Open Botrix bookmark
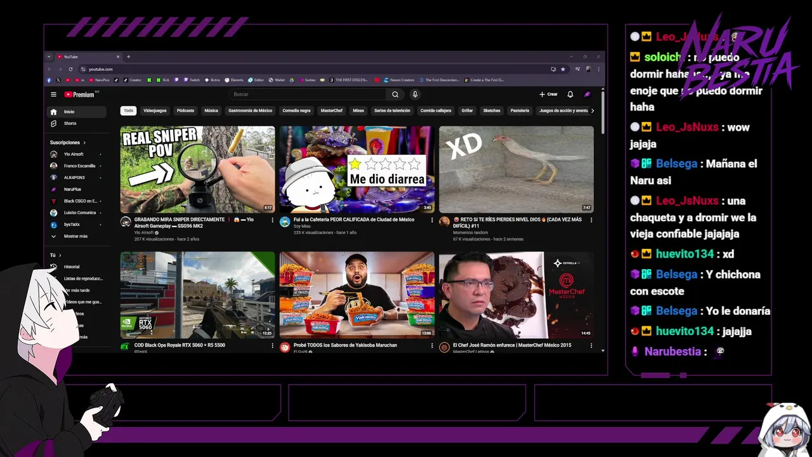 point(212,80)
